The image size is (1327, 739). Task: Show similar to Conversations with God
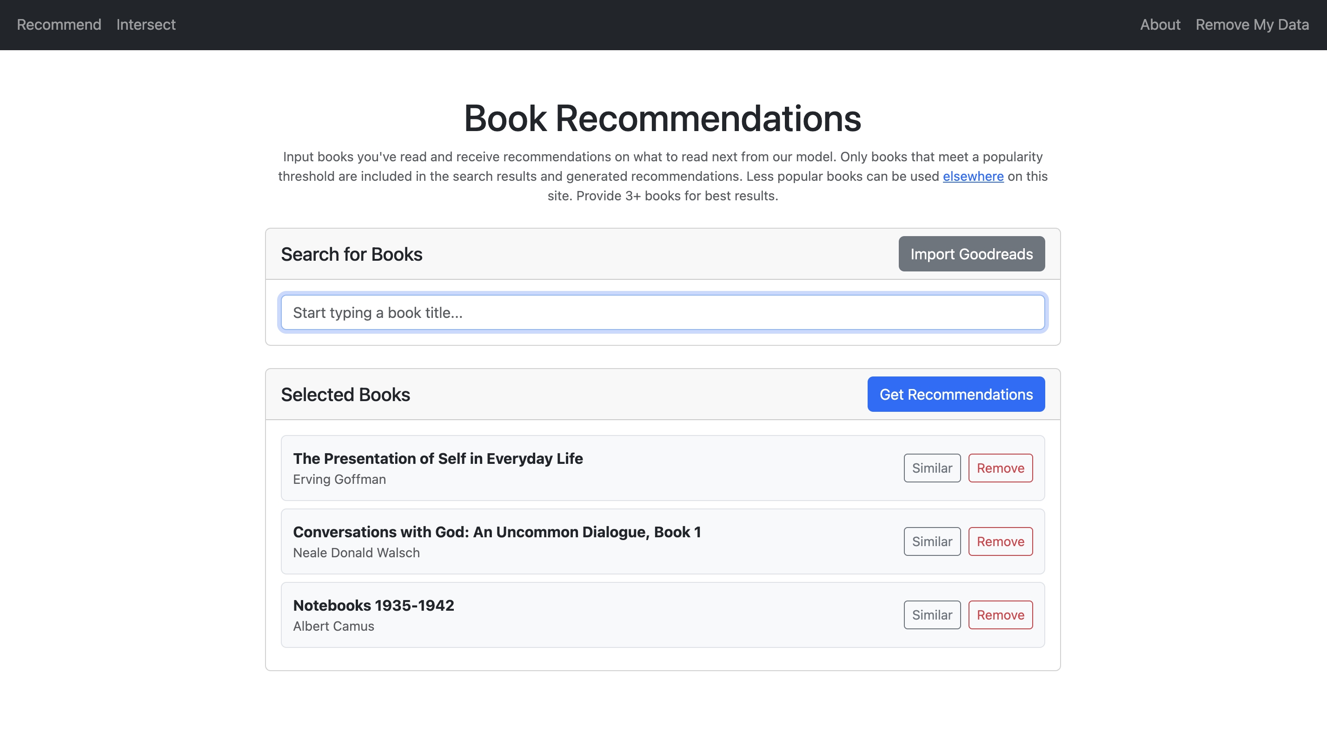(931, 541)
